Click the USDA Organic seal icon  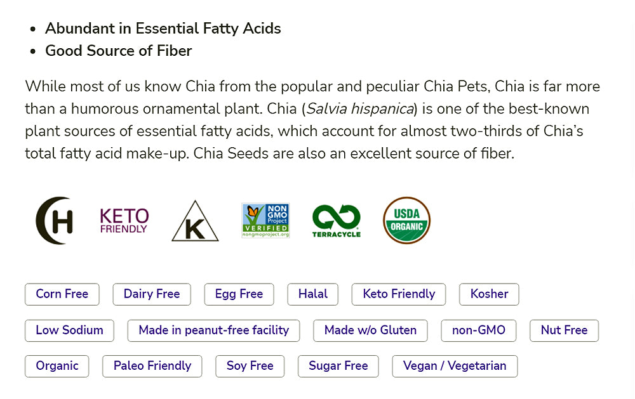[406, 221]
